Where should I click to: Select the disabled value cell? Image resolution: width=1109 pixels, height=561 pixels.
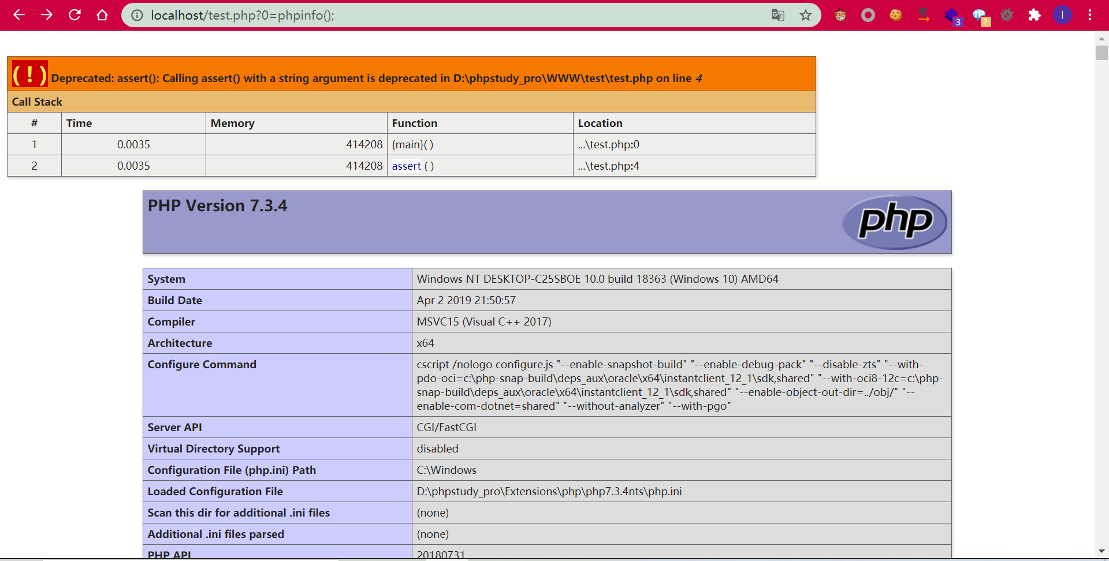682,448
